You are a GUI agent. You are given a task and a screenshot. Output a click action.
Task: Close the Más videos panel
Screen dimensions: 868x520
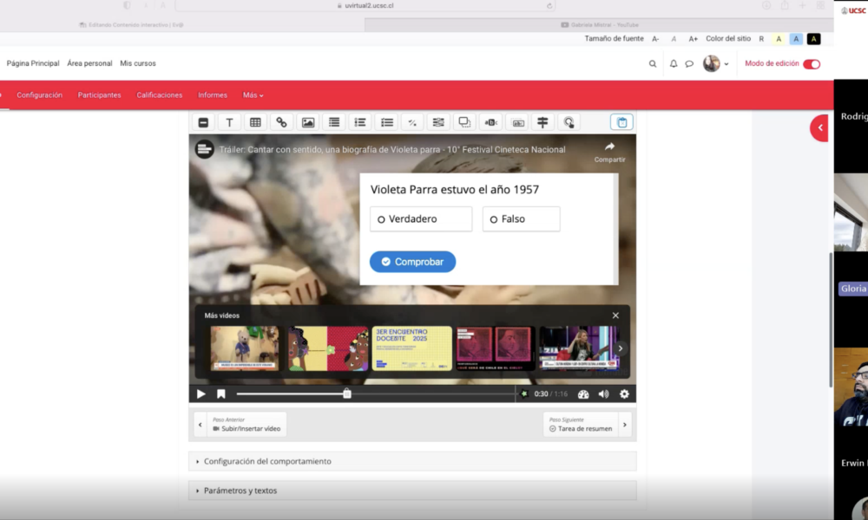click(x=615, y=315)
